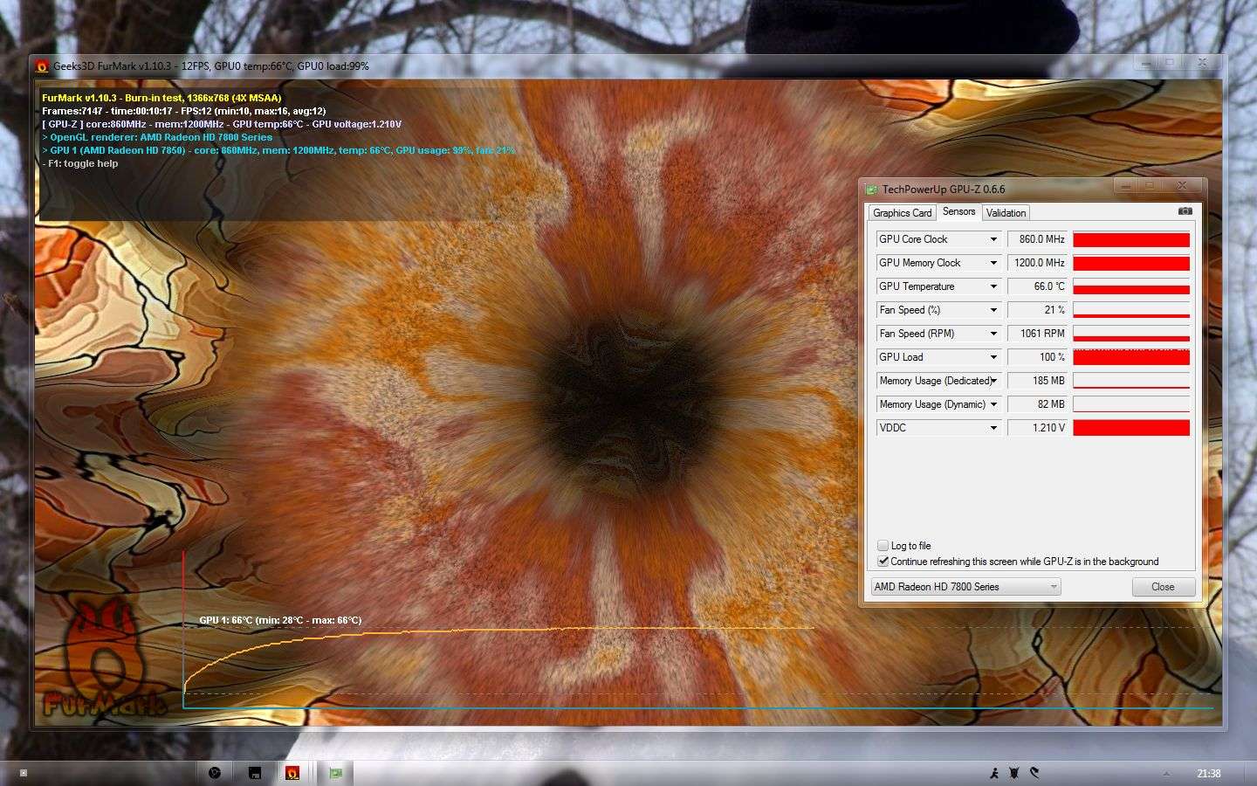Screen dimensions: 1257x786
Task: Click the 1061 RPM value field
Action: [x=1038, y=334]
